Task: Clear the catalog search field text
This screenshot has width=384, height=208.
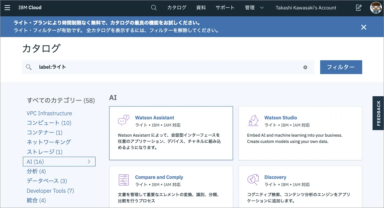Action: (305, 67)
